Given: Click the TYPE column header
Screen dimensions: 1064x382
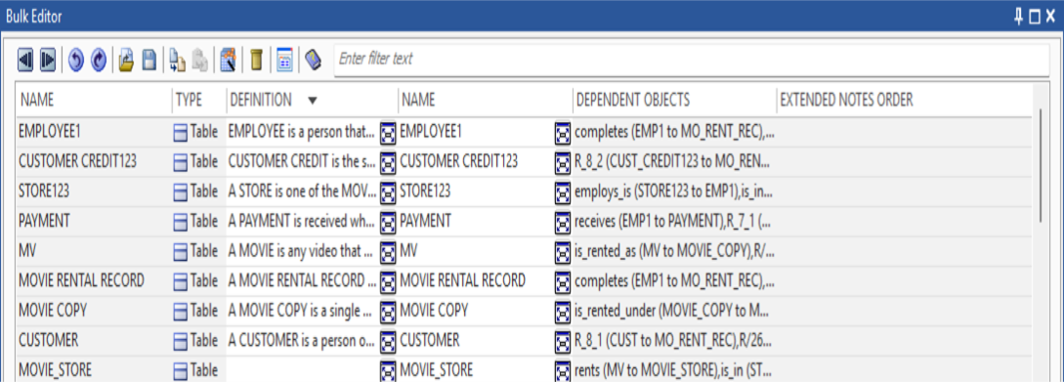Looking at the screenshot, I should pyautogui.click(x=190, y=100).
